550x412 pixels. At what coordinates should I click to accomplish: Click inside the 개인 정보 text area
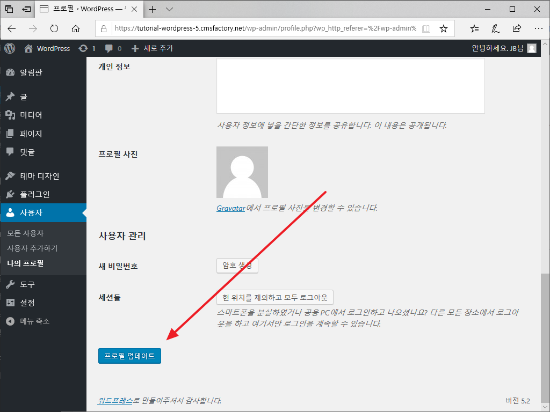pos(350,86)
